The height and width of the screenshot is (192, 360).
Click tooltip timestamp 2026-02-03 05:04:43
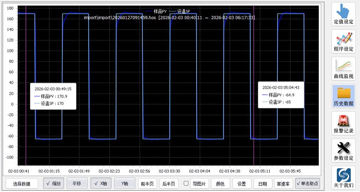(281, 88)
